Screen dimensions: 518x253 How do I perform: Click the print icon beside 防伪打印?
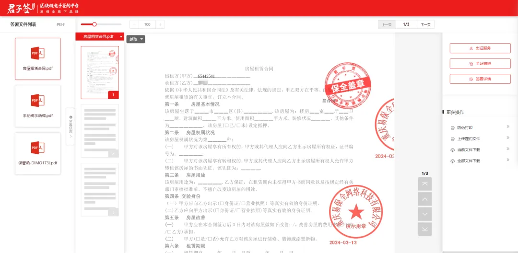click(453, 127)
